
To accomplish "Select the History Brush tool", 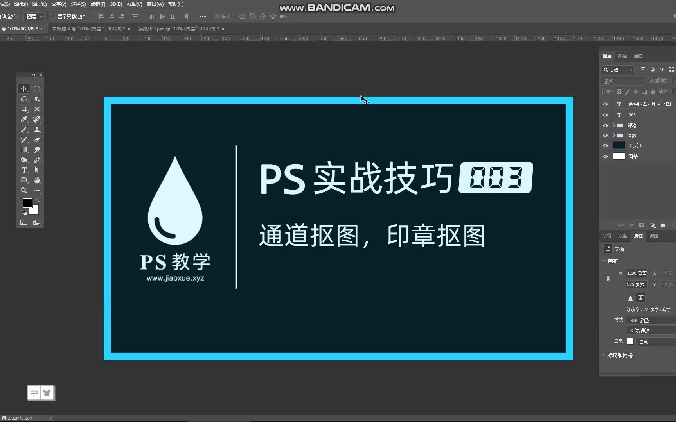I will point(24,139).
